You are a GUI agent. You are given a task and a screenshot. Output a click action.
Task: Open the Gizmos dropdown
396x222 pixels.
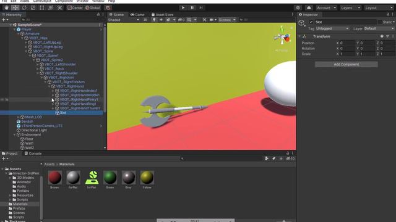pyautogui.click(x=227, y=20)
